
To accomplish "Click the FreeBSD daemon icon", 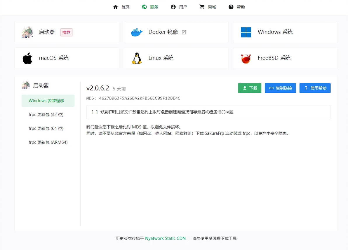I will pos(246,59).
